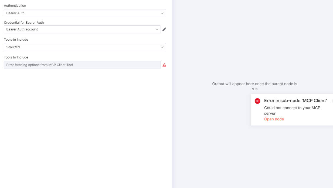The image size is (333, 188).
Task: Open the Tools to Include mode selector
Action: click(85, 47)
